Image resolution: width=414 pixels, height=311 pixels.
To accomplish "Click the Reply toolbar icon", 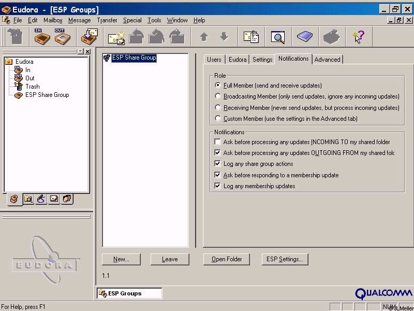I will (137, 37).
